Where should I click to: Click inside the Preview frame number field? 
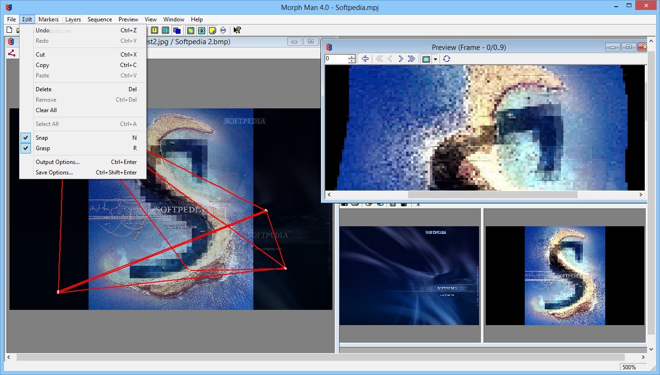point(337,59)
